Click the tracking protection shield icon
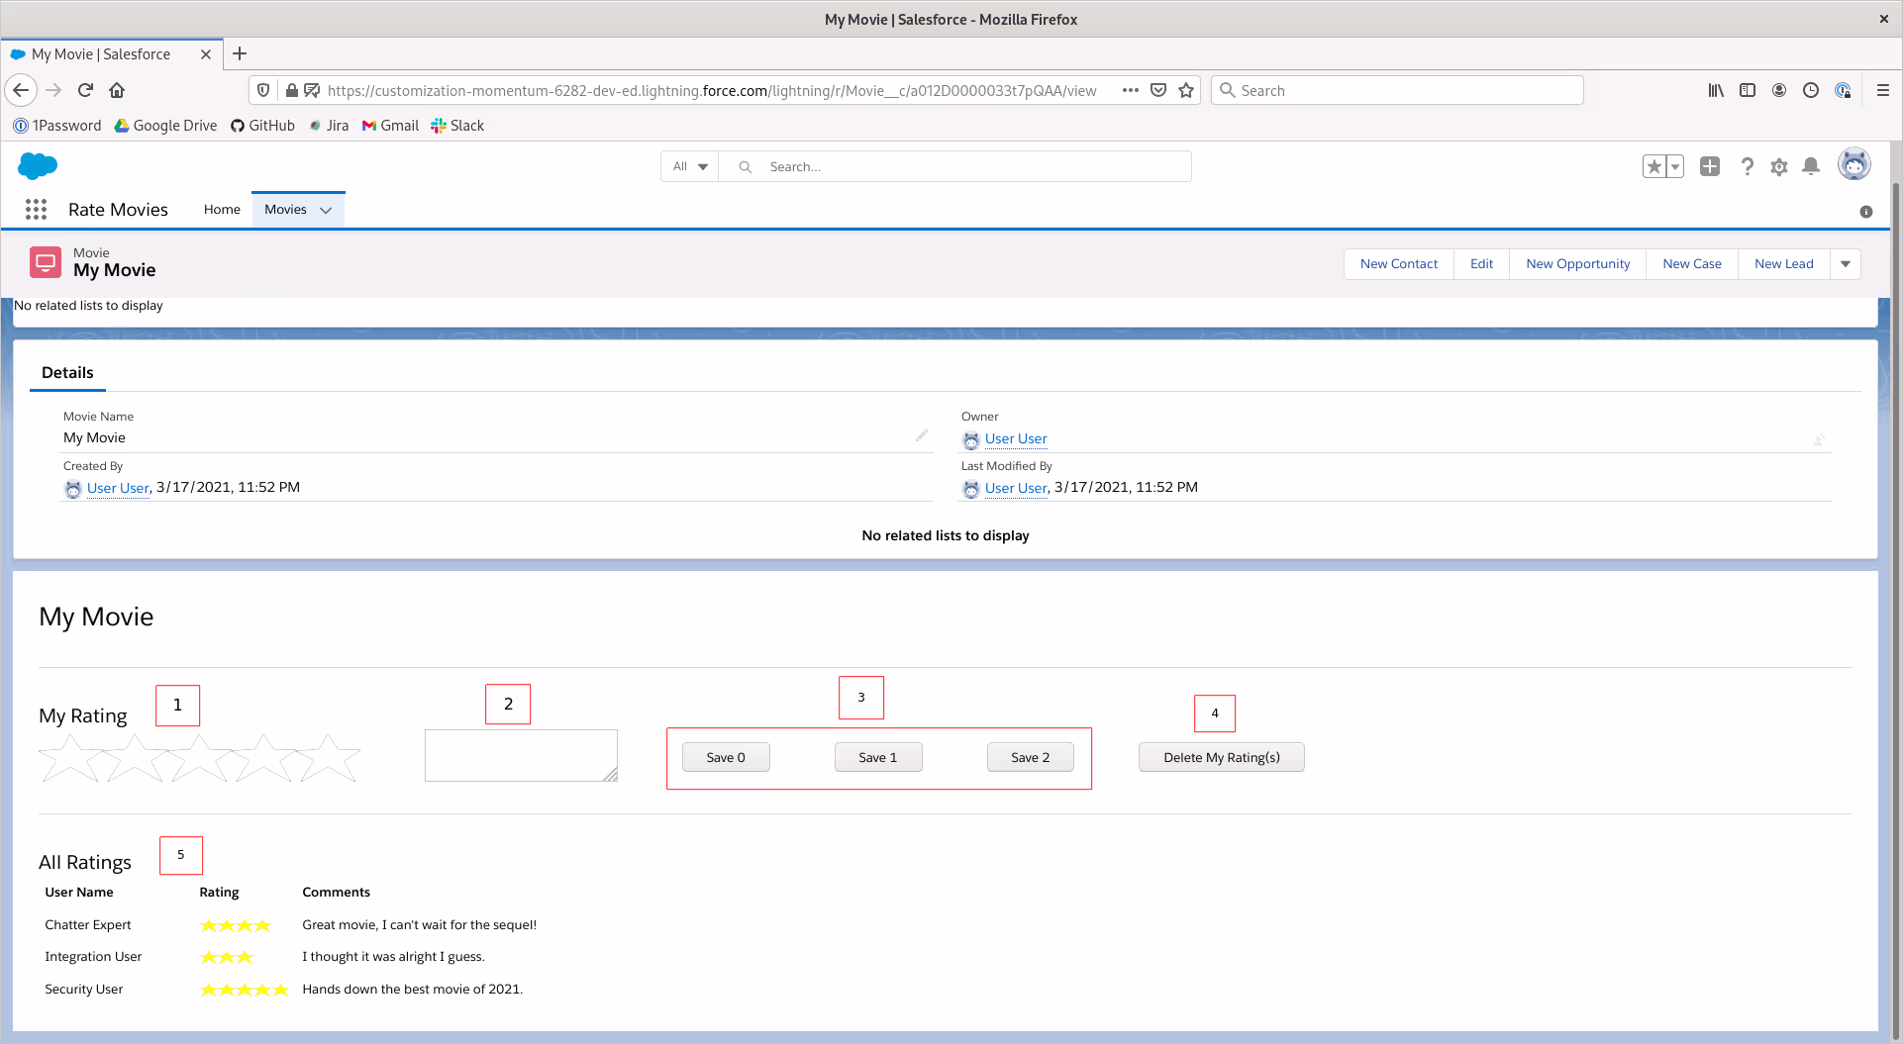1903x1044 pixels. coord(263,90)
